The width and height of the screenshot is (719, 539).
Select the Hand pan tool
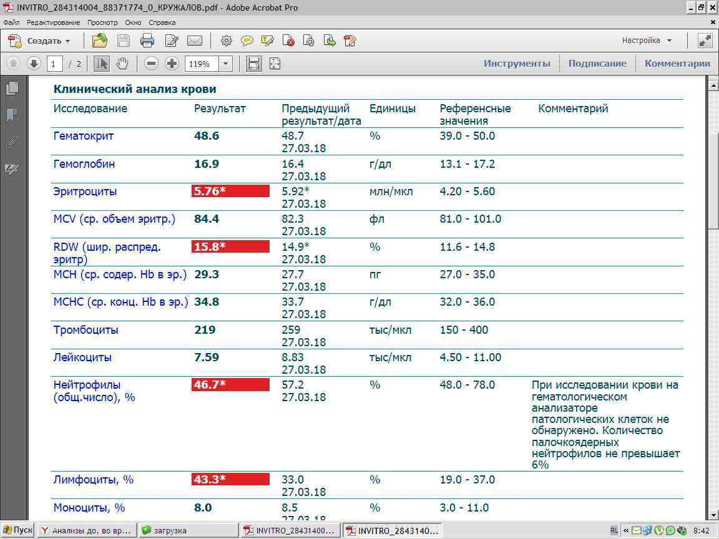(x=122, y=64)
